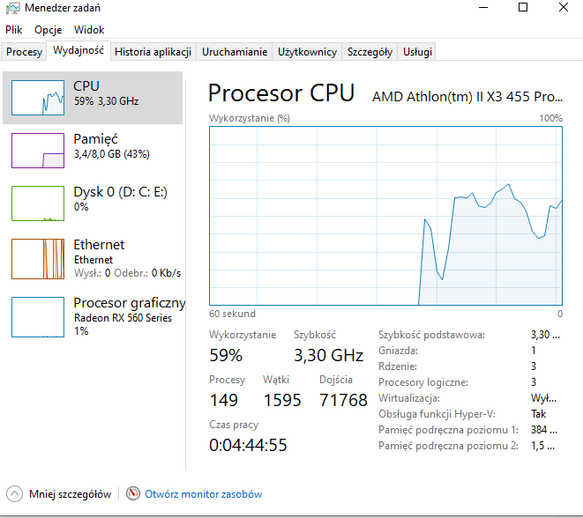Select the CPU usage mini graph thumbnail
The image size is (583, 518).
tap(38, 98)
